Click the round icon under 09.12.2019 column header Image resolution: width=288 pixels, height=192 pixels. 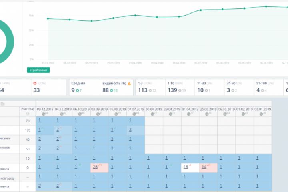(x=43, y=114)
